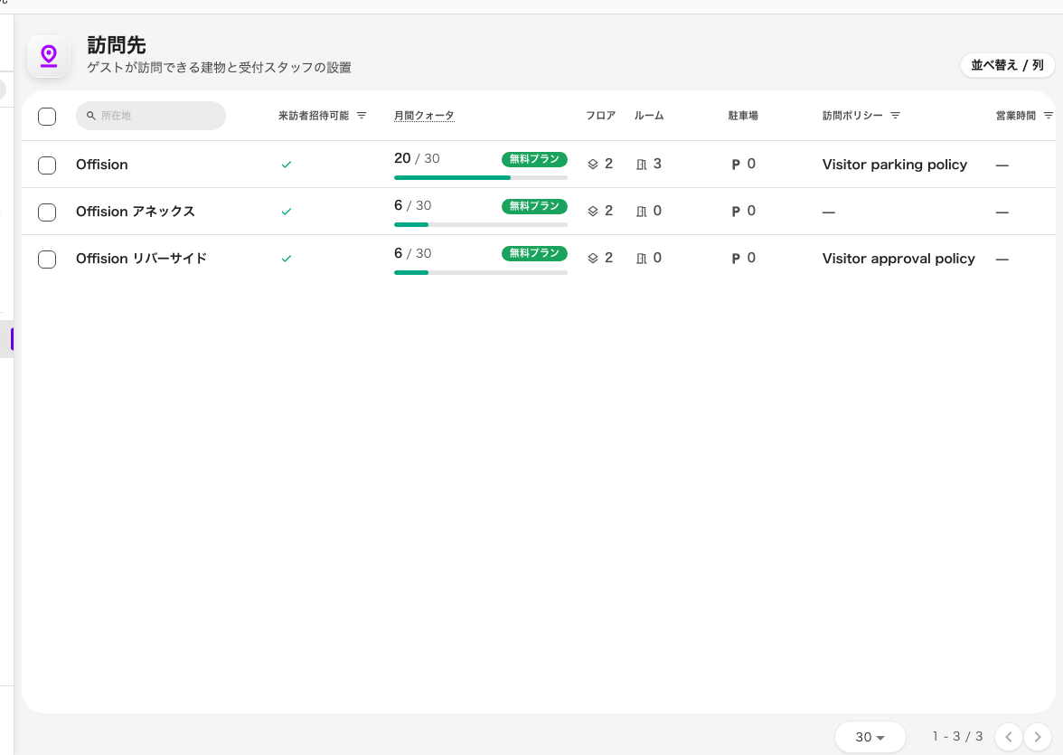Check the Offision row checkbox
Image resolution: width=1063 pixels, height=755 pixels.
[47, 165]
